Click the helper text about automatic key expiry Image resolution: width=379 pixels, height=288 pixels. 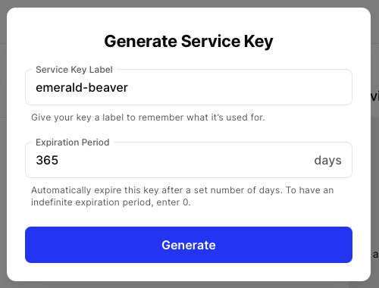[183, 196]
